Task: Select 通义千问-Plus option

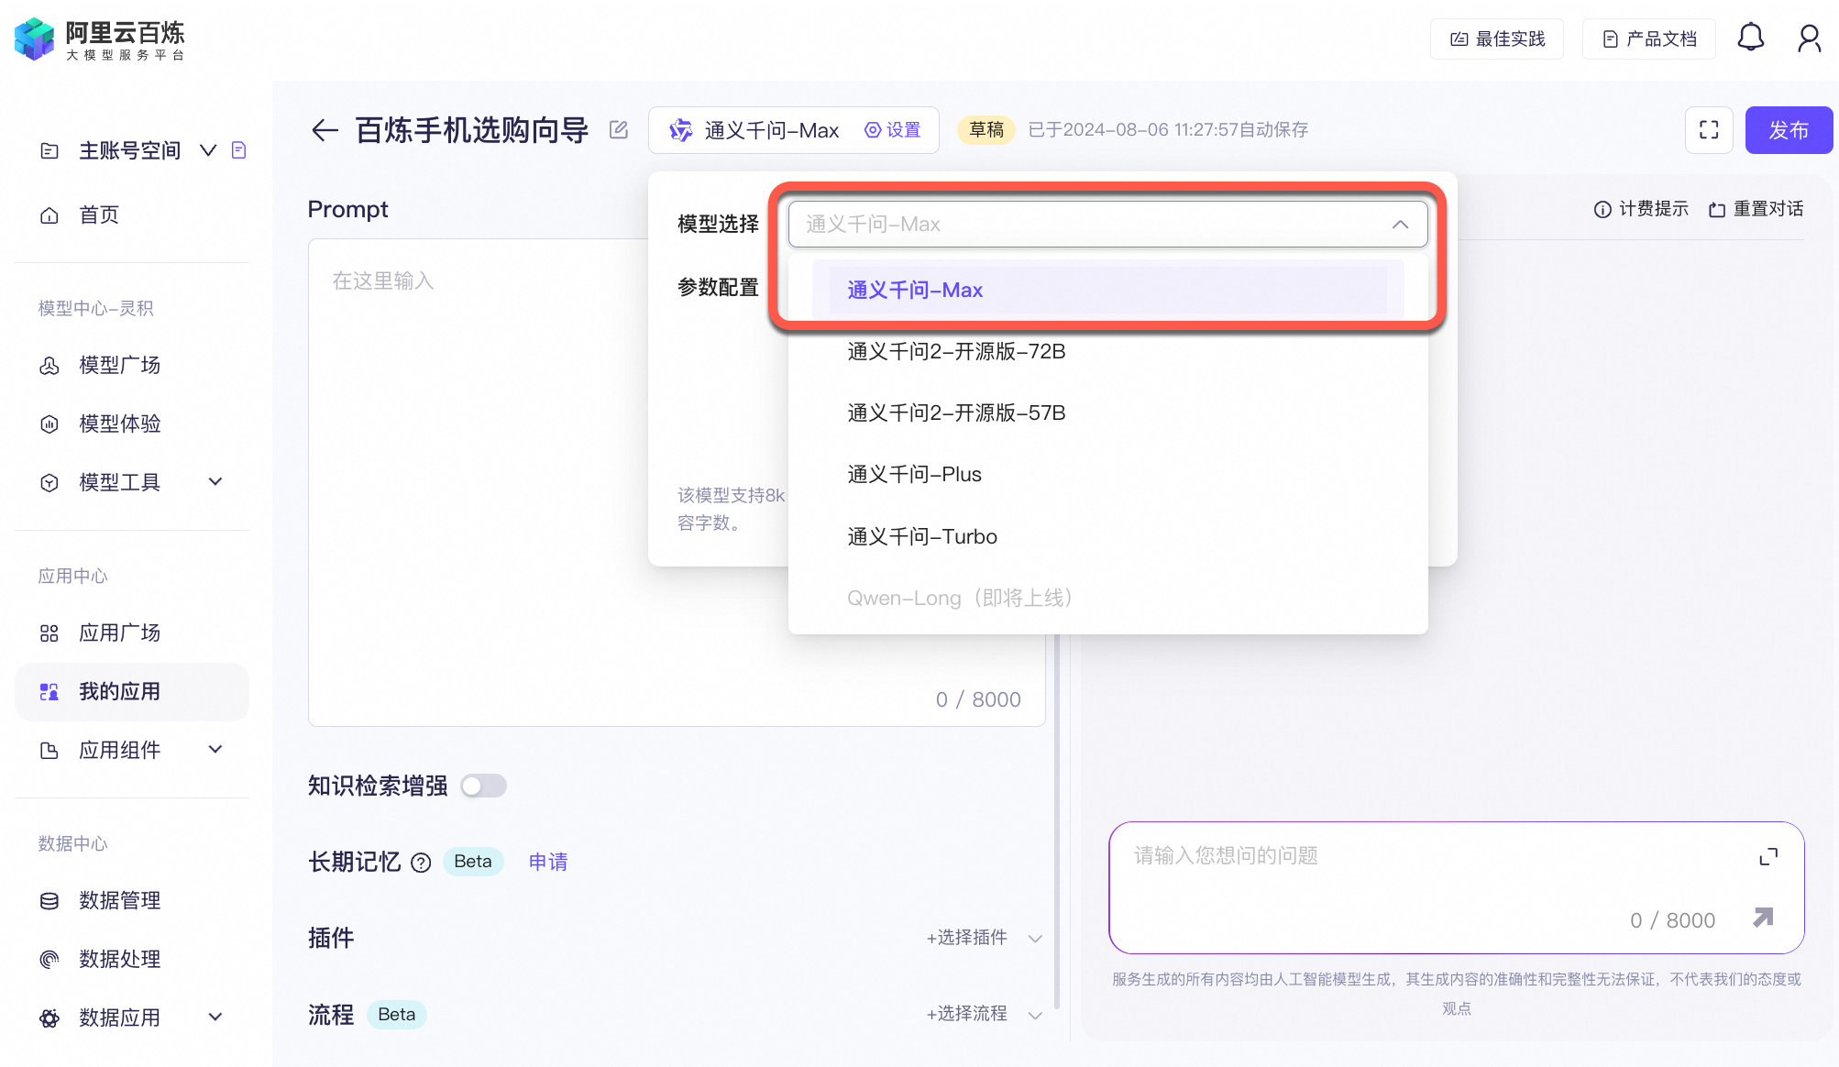Action: coord(1107,475)
